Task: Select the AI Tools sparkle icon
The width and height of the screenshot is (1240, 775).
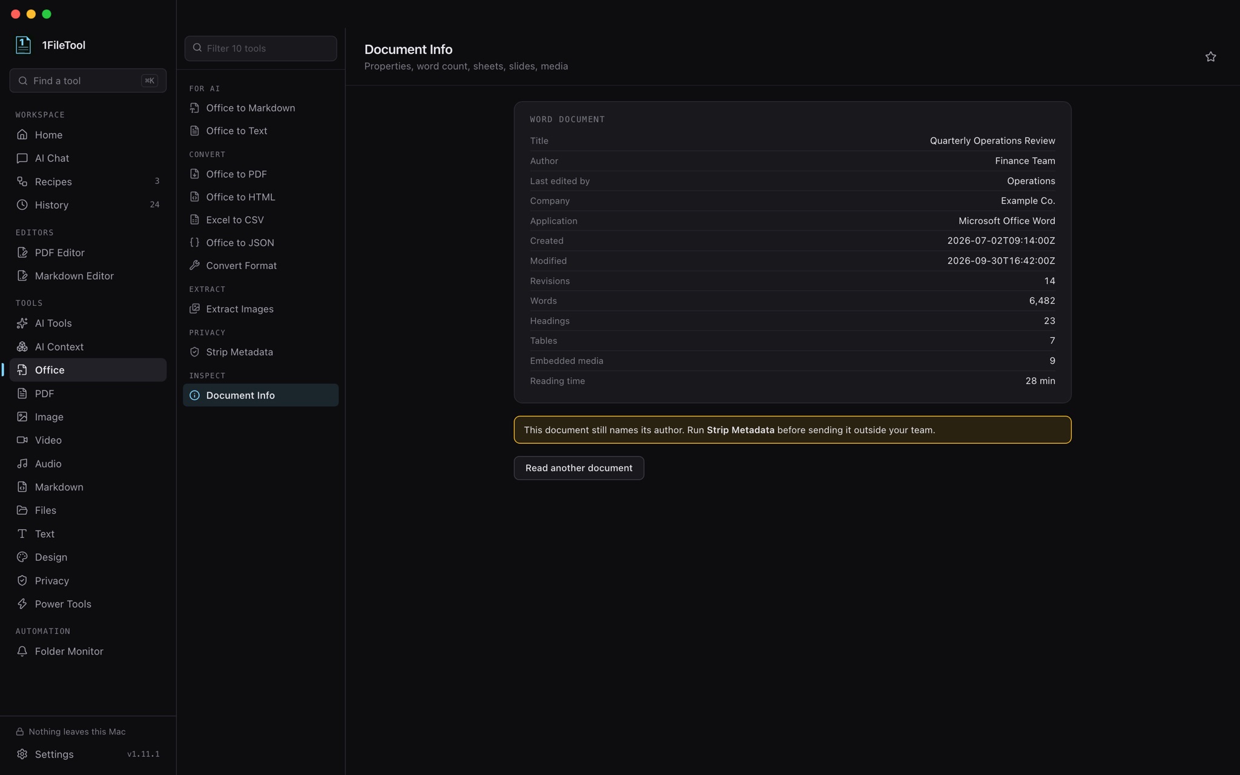Action: (22, 323)
